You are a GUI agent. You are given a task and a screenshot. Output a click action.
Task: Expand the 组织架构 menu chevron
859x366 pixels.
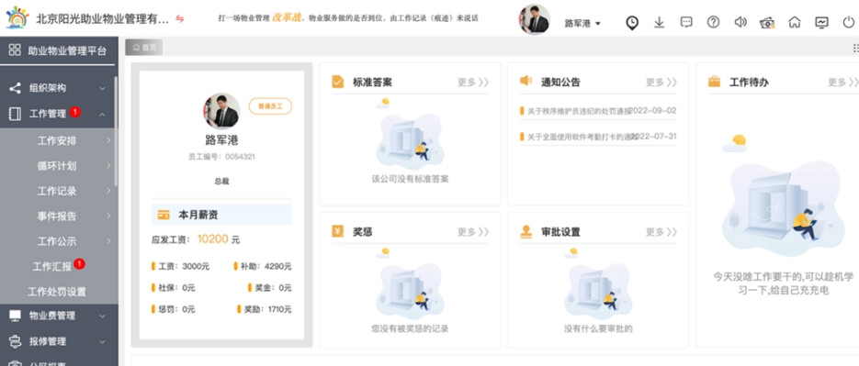tap(103, 88)
